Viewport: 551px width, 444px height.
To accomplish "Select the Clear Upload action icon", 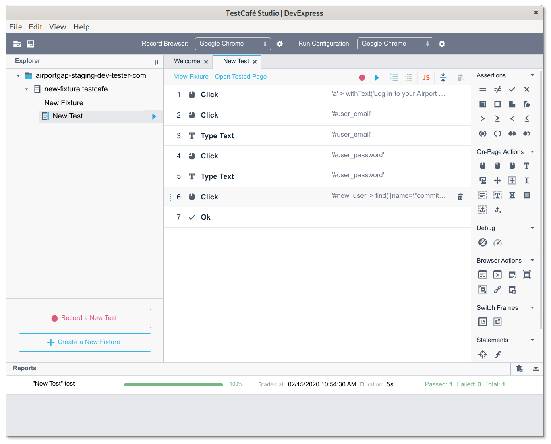I will click(498, 210).
